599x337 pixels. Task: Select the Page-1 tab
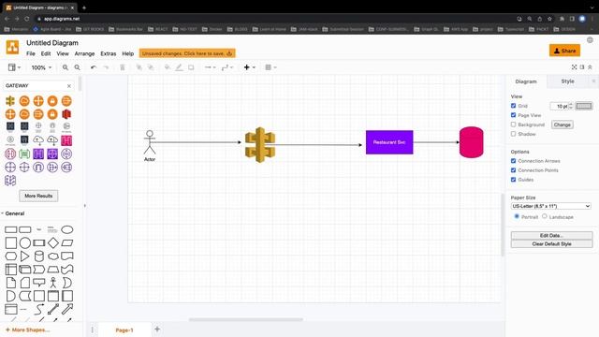pyautogui.click(x=124, y=330)
